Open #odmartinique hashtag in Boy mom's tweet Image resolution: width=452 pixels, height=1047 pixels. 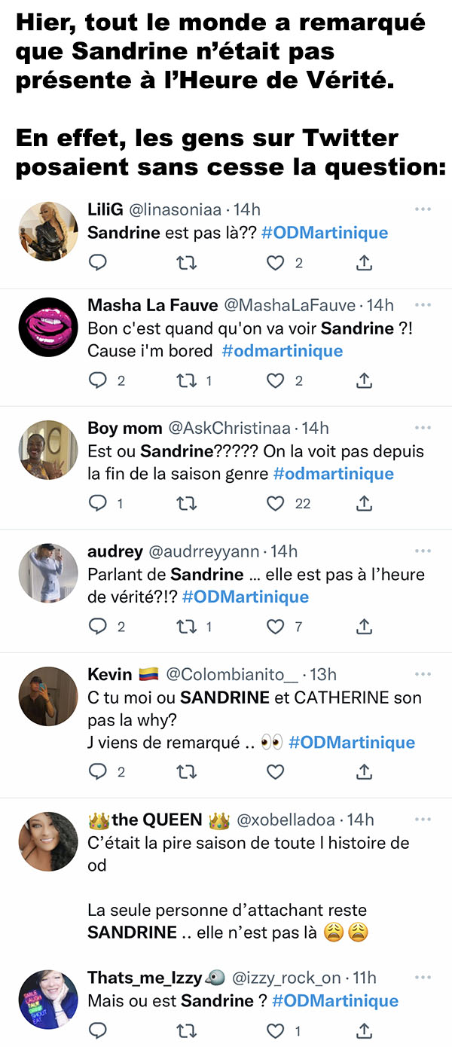pyautogui.click(x=333, y=474)
